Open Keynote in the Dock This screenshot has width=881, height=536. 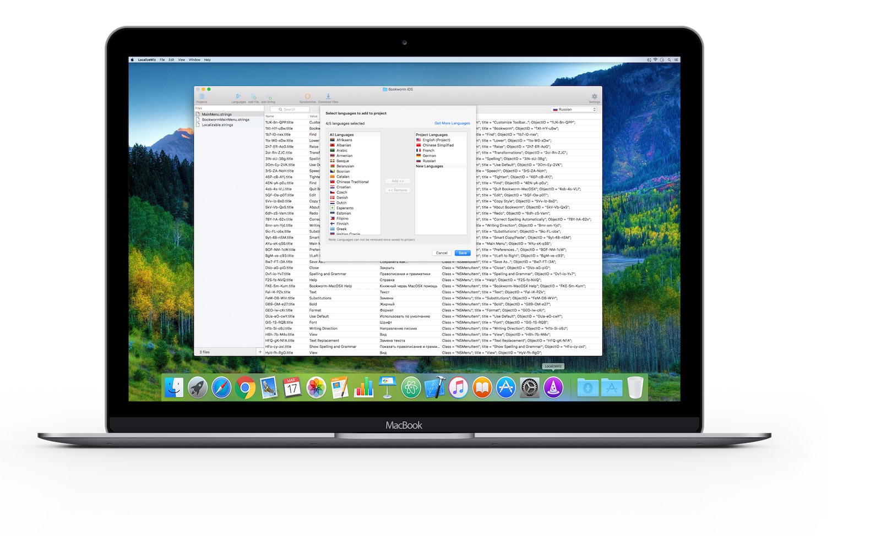[387, 388]
